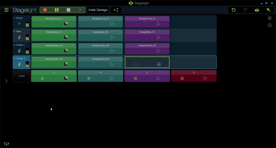Open the hamburger main menu

click(x=6, y=10)
